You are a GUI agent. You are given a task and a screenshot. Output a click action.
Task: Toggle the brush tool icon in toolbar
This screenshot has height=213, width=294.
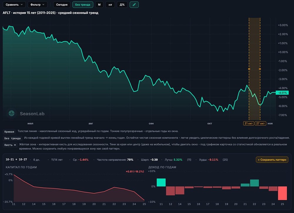point(134,5)
